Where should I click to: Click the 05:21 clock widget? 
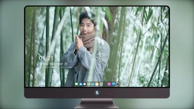coord(46,58)
